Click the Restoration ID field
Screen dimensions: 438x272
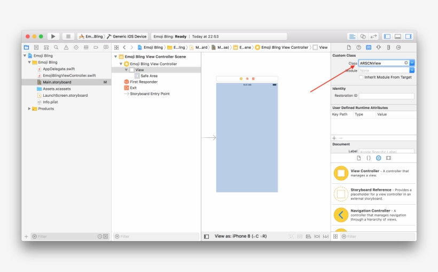coord(386,96)
